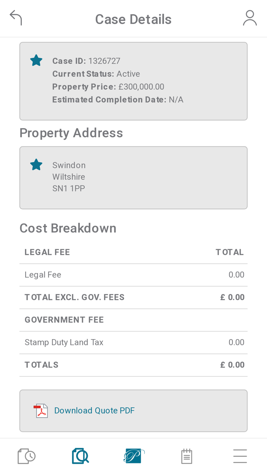Tap the P logo icon in bottom navigation
Screen dimensions: 267x474
pyautogui.click(x=133, y=455)
